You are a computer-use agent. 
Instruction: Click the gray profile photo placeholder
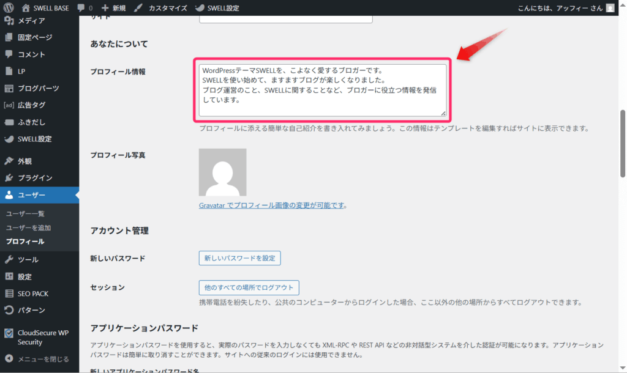[x=222, y=172]
